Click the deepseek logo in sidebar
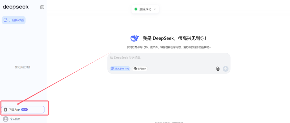Screen dimensions: 290x123 pyautogui.click(x=16, y=7)
